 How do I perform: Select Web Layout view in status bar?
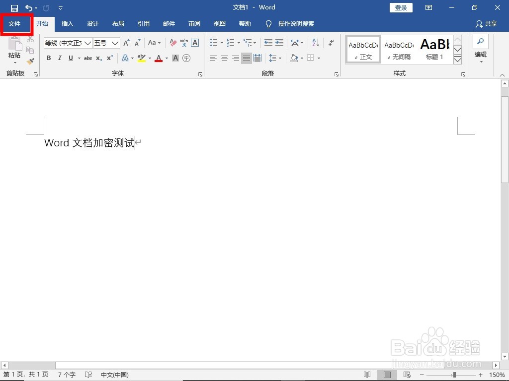(x=407, y=375)
